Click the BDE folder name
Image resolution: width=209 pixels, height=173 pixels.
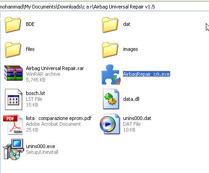click(30, 24)
